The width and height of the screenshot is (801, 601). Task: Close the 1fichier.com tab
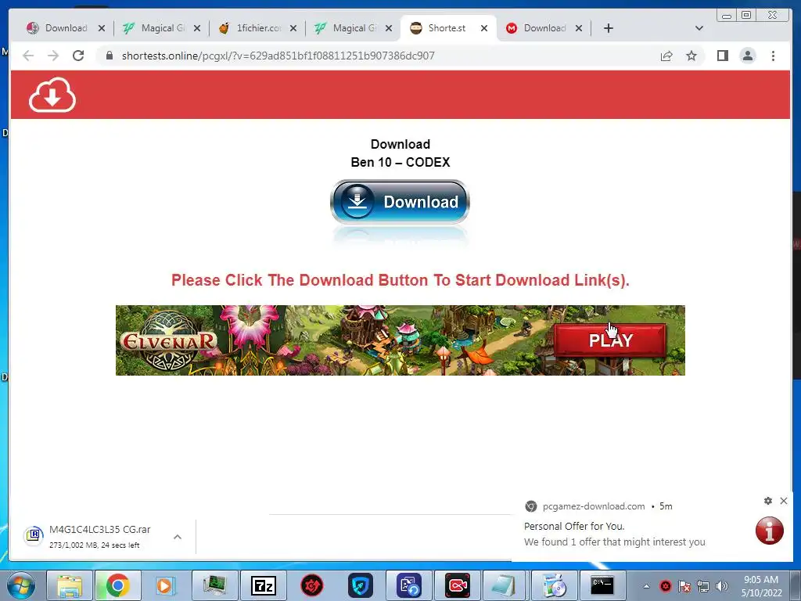point(293,28)
